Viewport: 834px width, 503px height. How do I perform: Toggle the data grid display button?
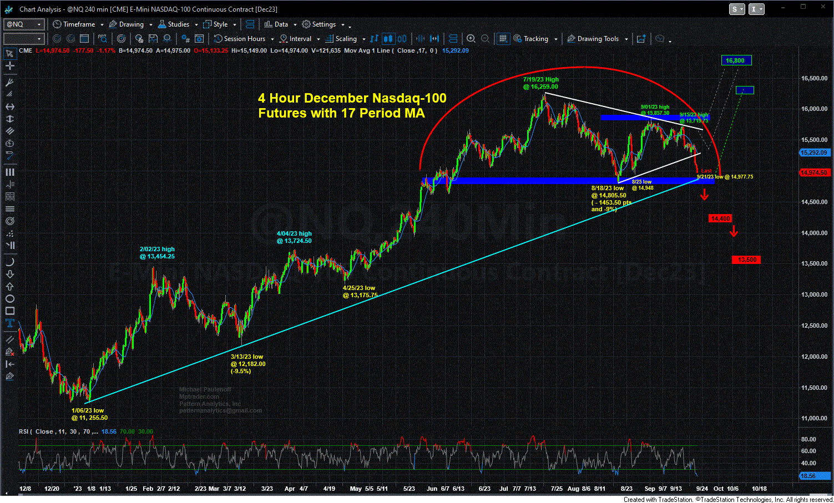[503, 39]
